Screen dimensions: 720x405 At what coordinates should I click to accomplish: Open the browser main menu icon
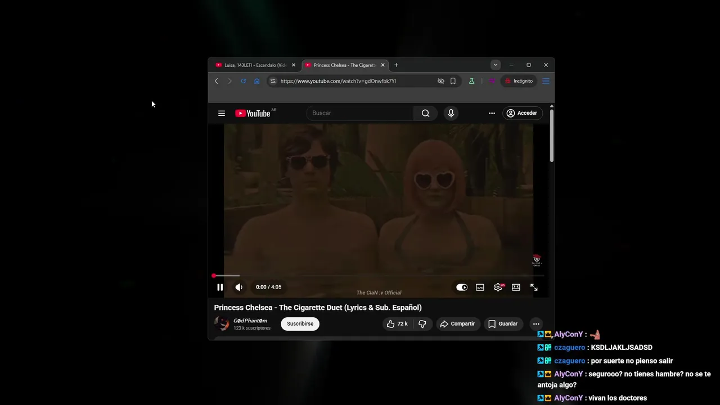(546, 81)
